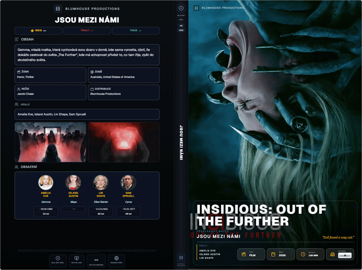The height and width of the screenshot is (270, 362).
Task: Click the tagline "Evil found a way out."
Action: [338, 237]
